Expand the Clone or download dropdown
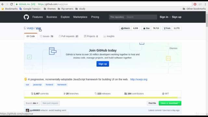The image size is (208, 117). tap(170, 103)
